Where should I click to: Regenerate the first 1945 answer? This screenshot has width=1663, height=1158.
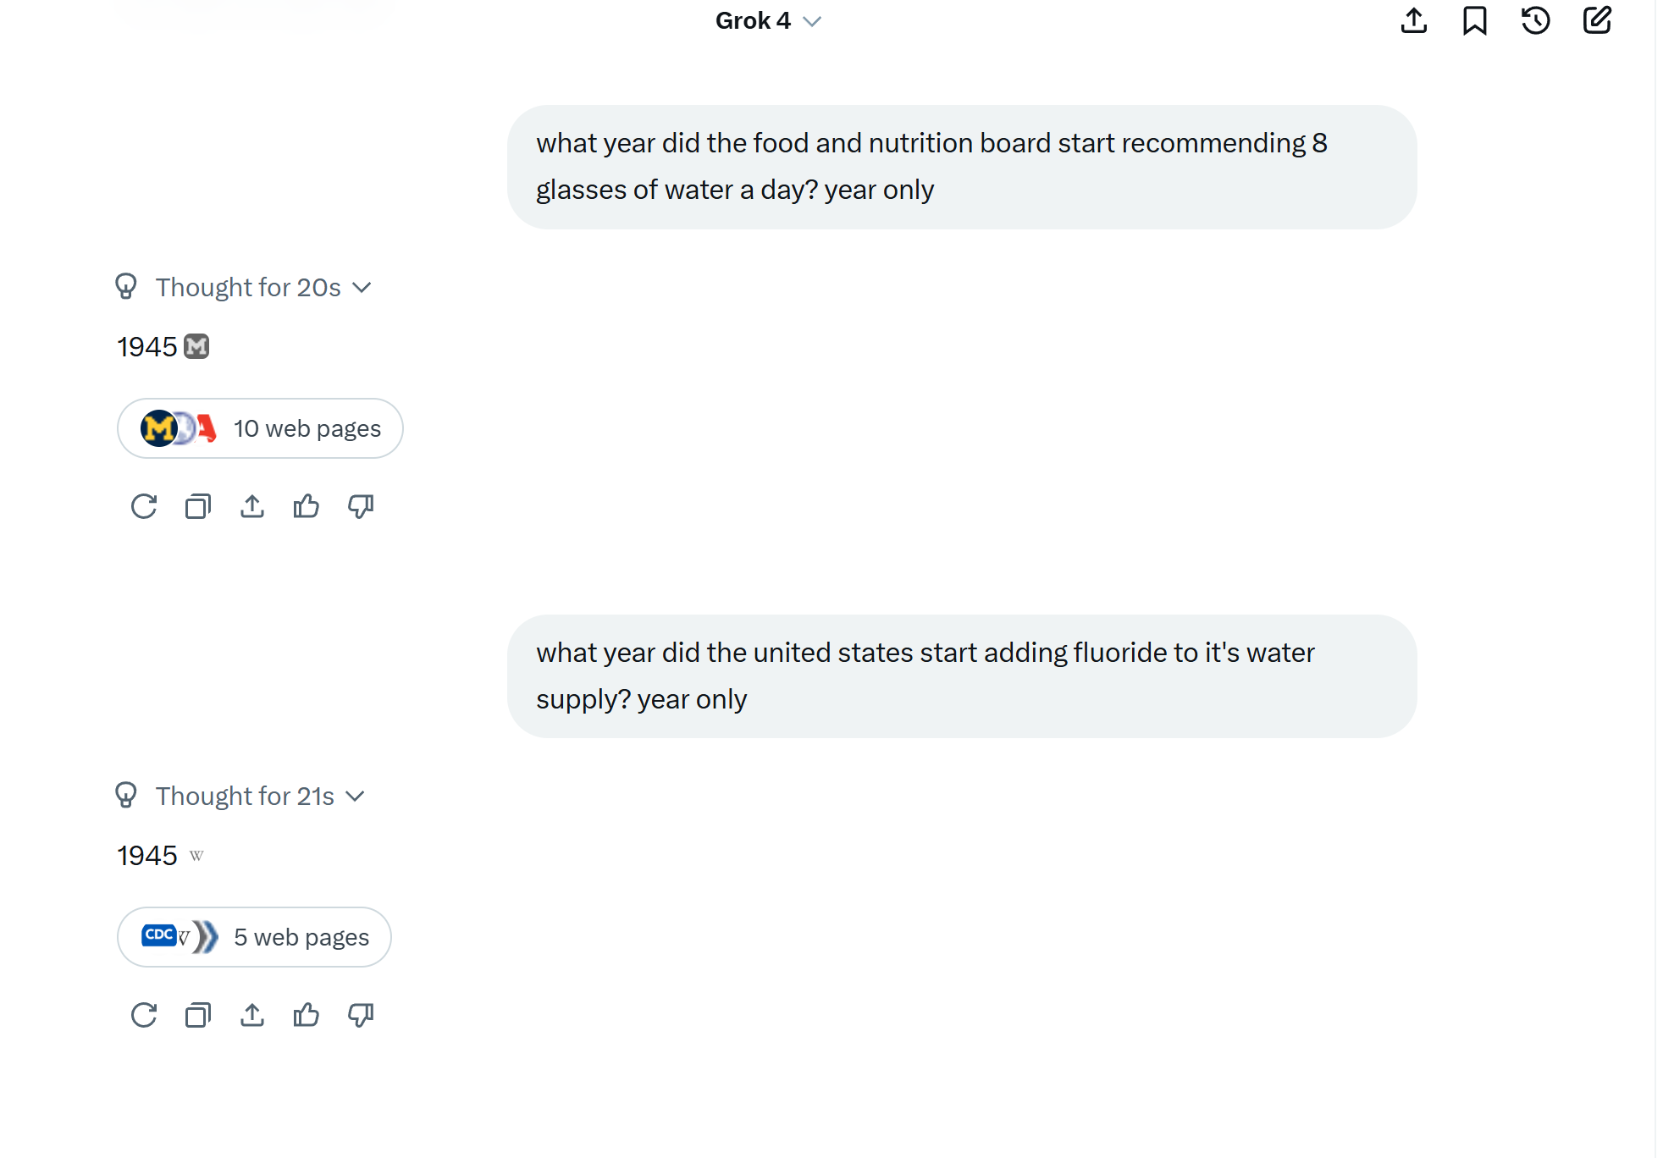(144, 506)
